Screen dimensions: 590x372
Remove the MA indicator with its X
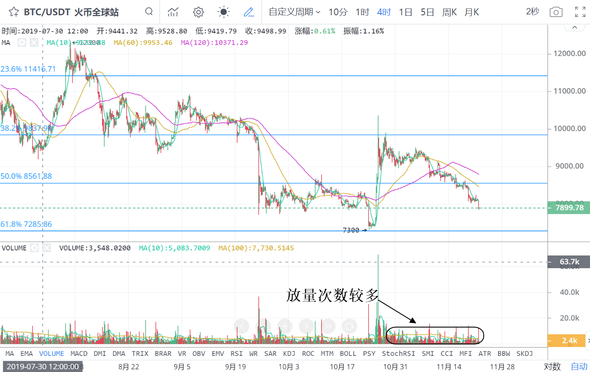tap(34, 42)
